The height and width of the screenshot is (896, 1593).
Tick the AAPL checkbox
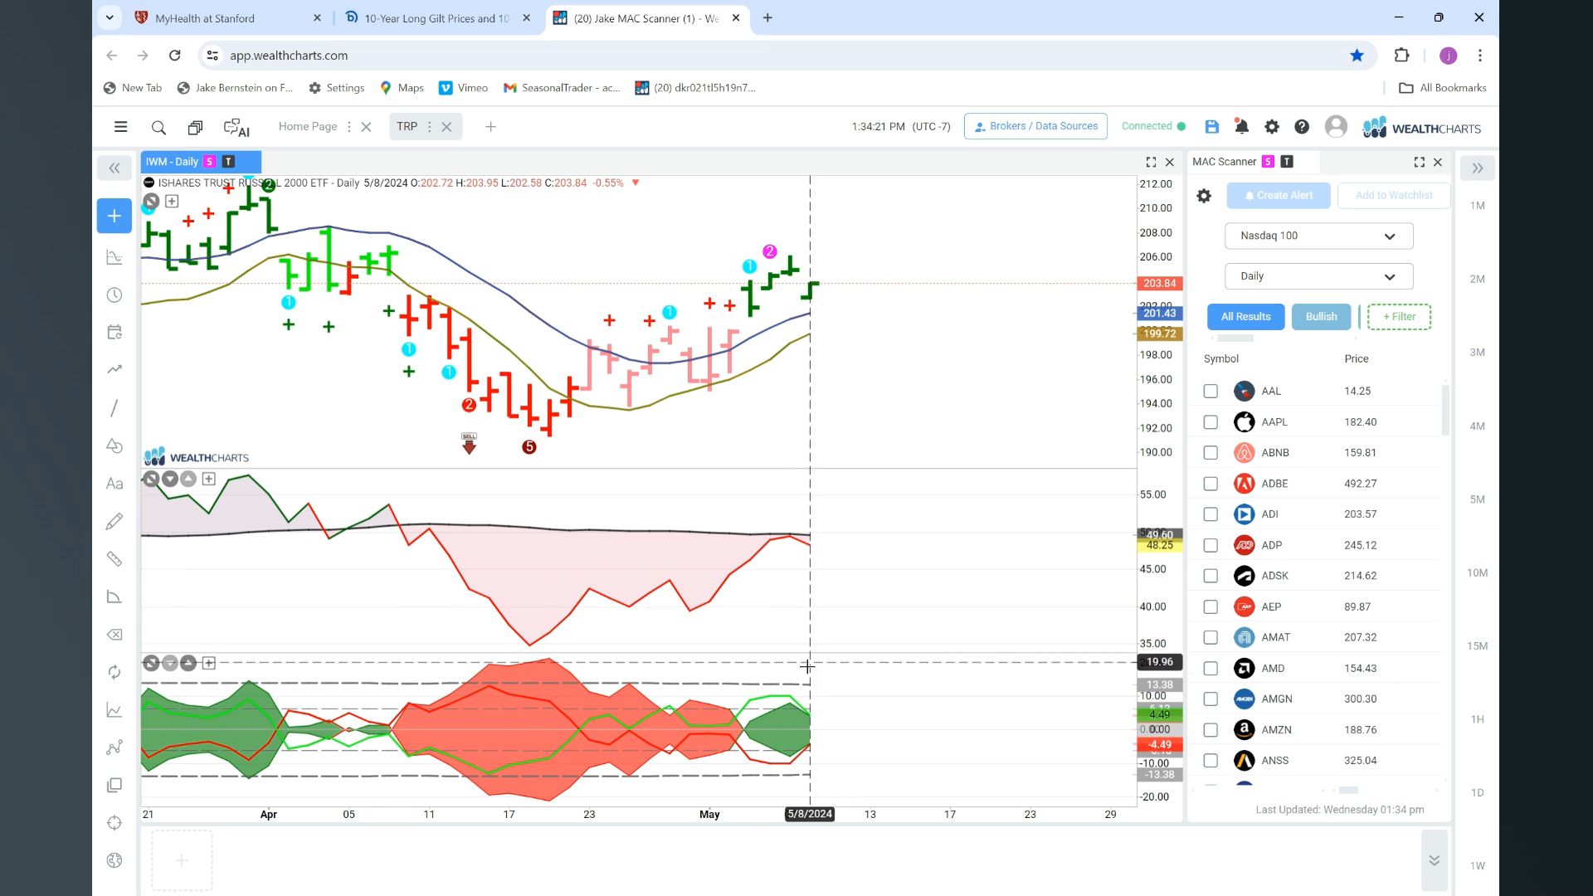[x=1211, y=422]
